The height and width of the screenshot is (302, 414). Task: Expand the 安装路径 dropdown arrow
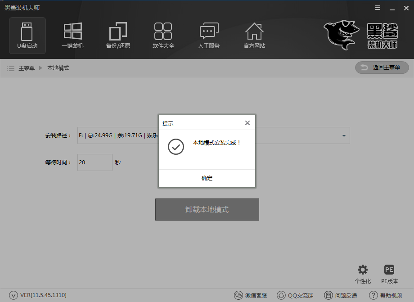coord(344,135)
